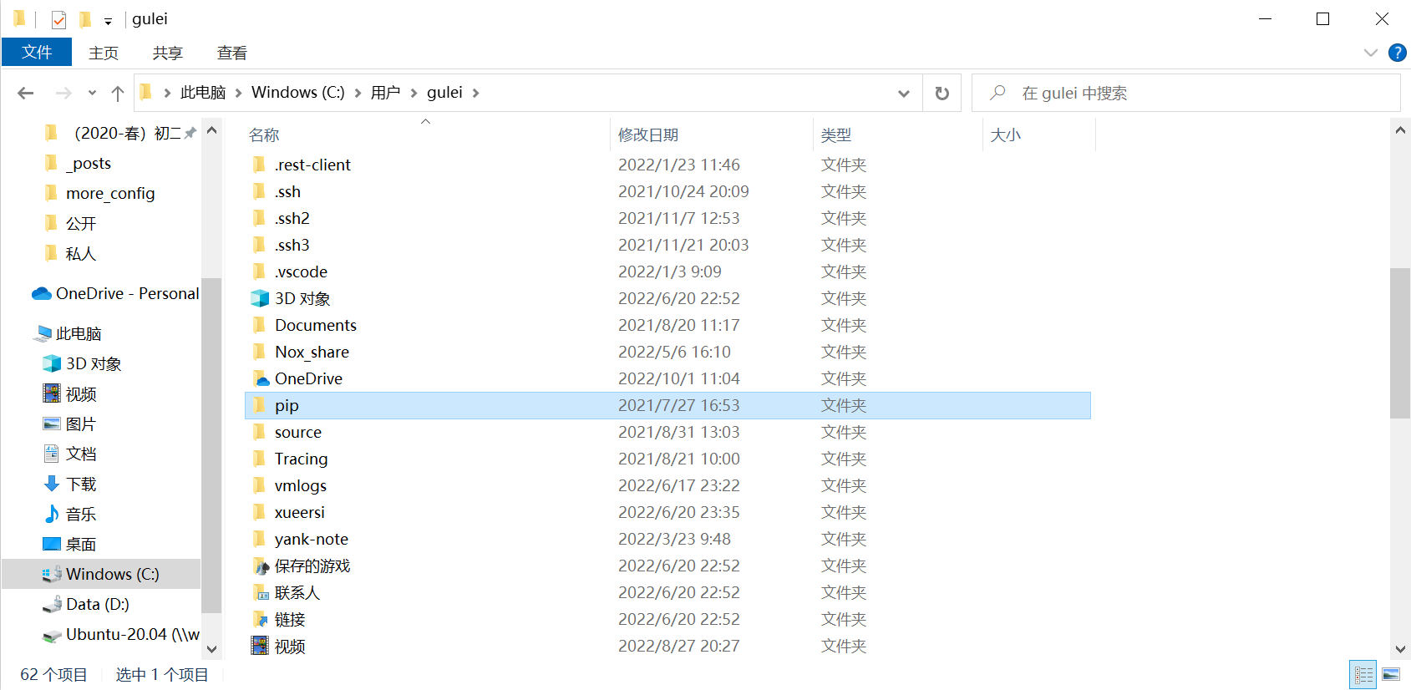1411x690 pixels.
Task: Navigate to 用户 in the address bar
Action: tap(385, 93)
